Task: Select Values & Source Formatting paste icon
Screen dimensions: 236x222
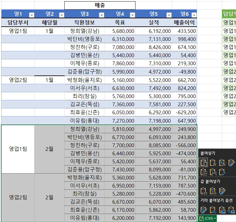Action: pyautogui.click(x=222, y=191)
